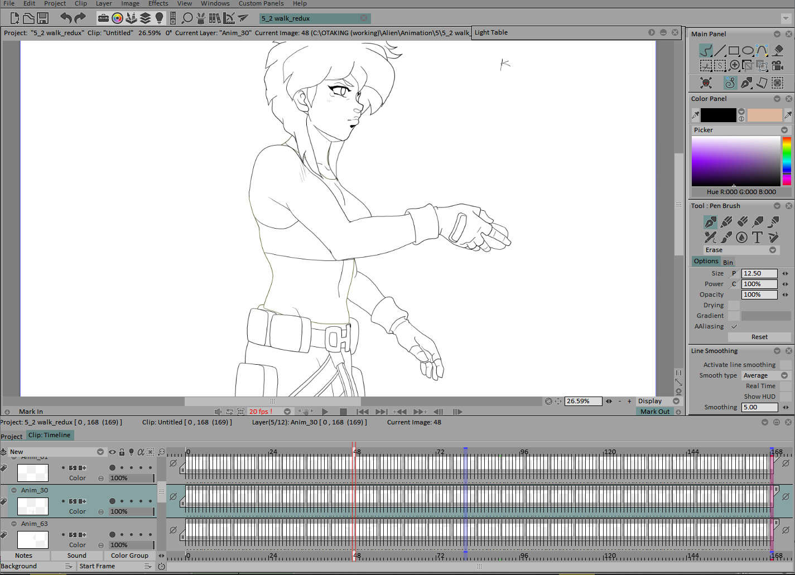Select the flood fill bucket tool
This screenshot has height=575, width=795.
(778, 51)
